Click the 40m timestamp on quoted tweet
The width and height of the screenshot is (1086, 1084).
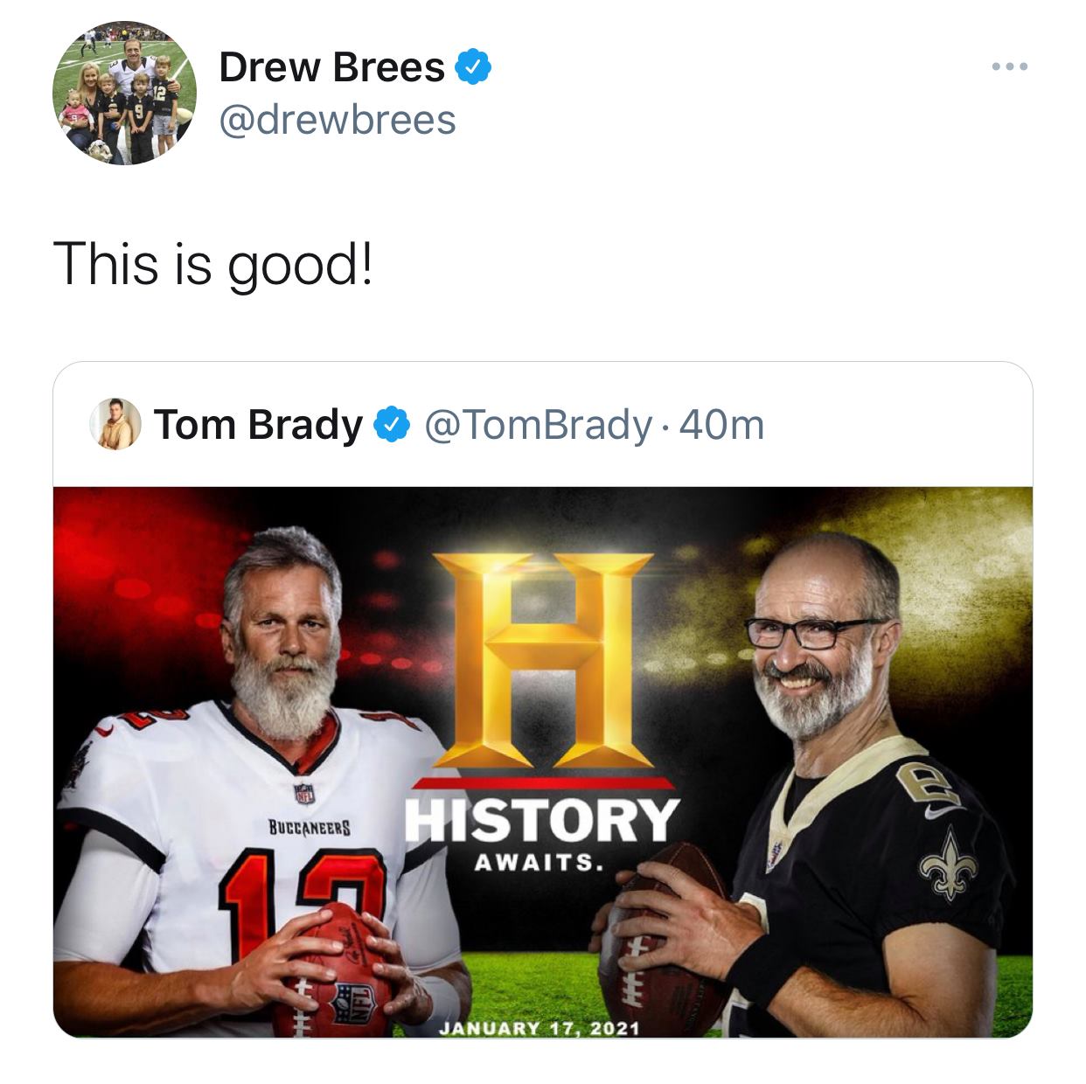pos(721,425)
